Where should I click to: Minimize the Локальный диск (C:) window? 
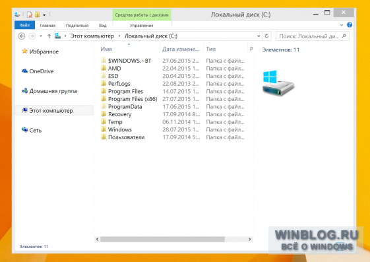pyautogui.click(x=316, y=13)
